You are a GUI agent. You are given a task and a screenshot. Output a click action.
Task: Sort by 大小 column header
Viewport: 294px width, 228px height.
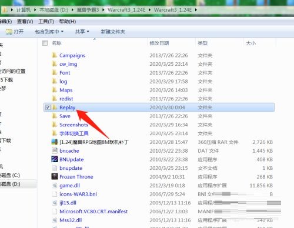[x=250, y=43]
